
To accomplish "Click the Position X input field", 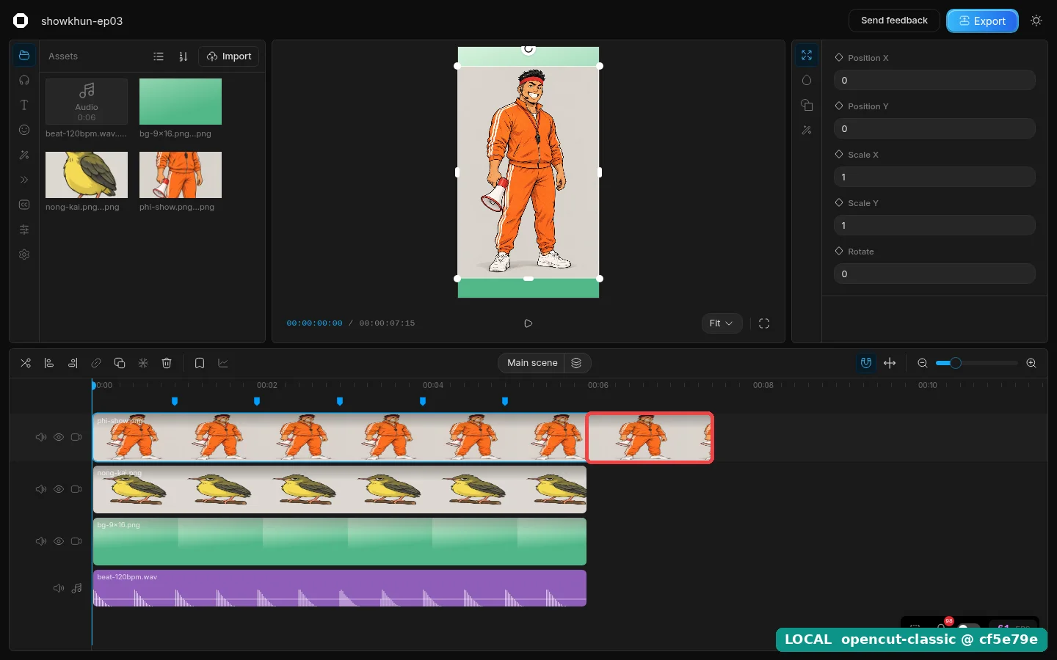I will 934,80.
